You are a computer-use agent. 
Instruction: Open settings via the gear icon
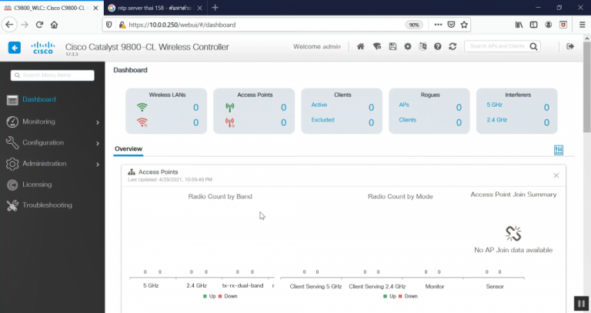tap(407, 47)
